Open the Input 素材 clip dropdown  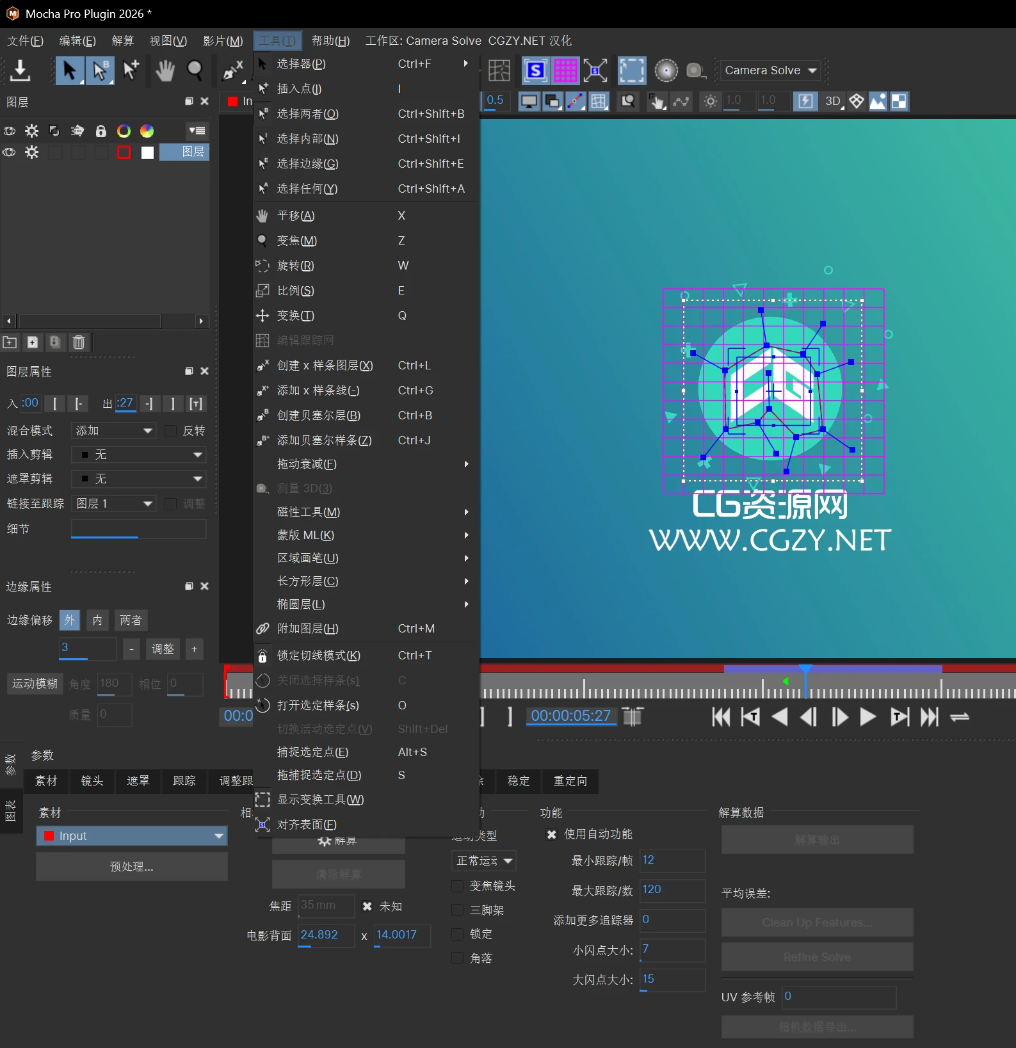(131, 836)
